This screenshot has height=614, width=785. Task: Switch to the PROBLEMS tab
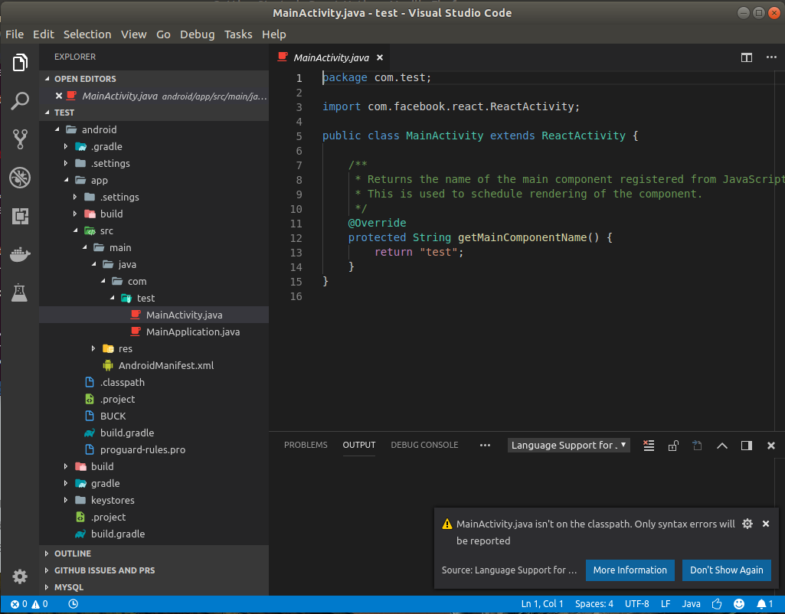306,445
